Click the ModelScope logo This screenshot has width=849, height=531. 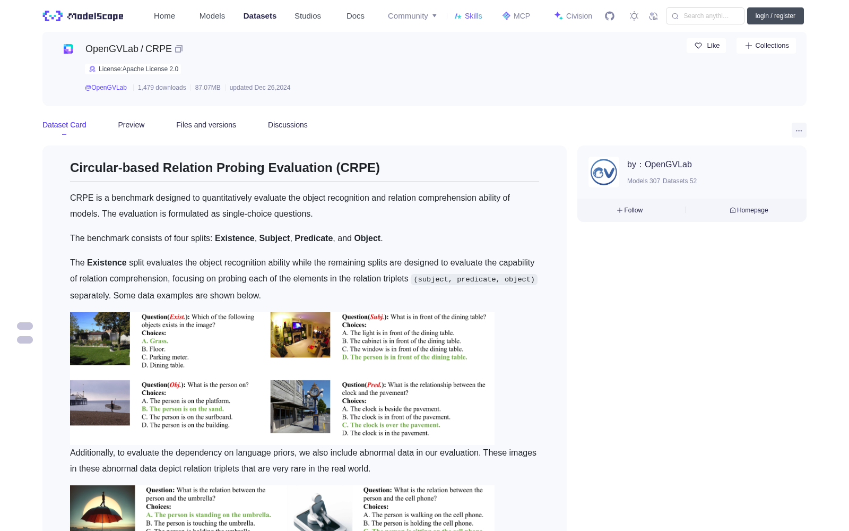tap(83, 16)
